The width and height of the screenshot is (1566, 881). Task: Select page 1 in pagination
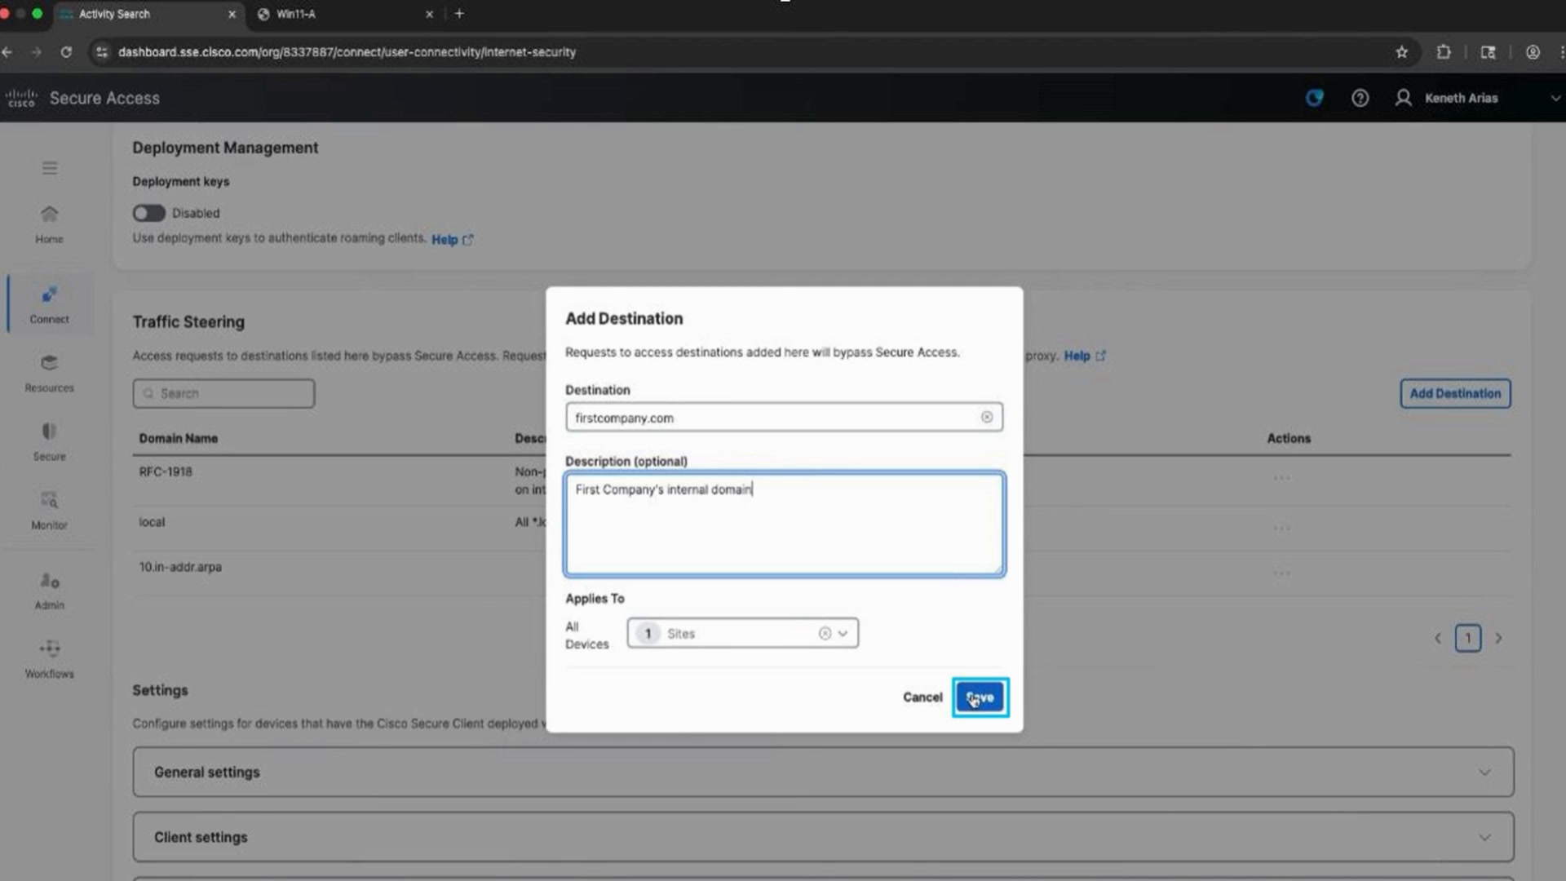pos(1468,638)
